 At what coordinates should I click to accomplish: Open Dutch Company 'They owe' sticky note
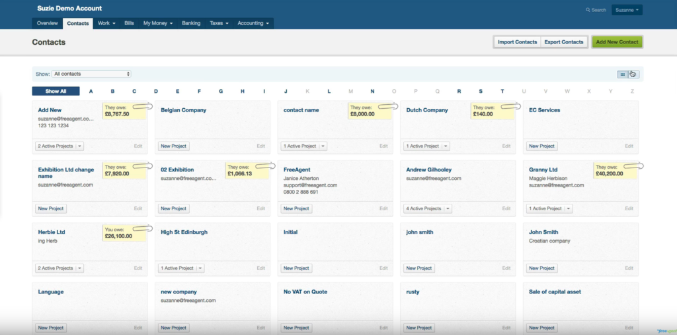point(483,111)
